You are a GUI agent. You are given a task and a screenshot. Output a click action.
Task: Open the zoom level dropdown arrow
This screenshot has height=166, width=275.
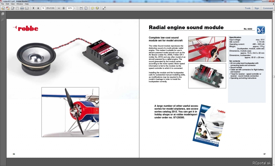[x=75, y=8]
